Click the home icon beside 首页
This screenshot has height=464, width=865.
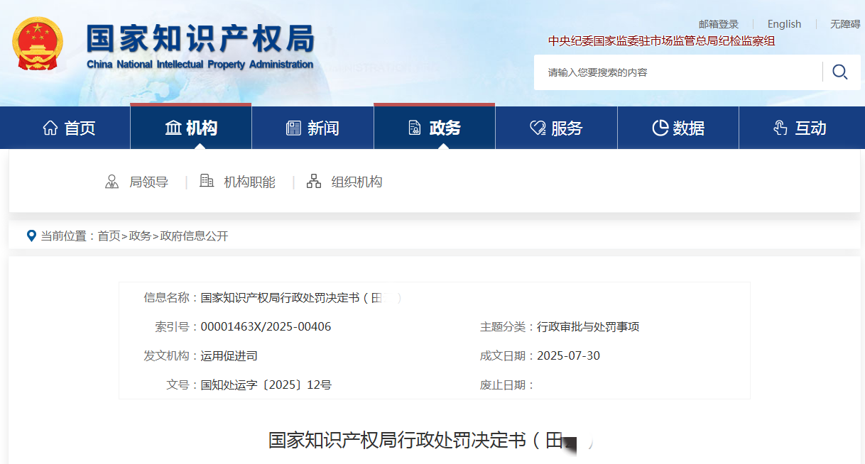50,128
